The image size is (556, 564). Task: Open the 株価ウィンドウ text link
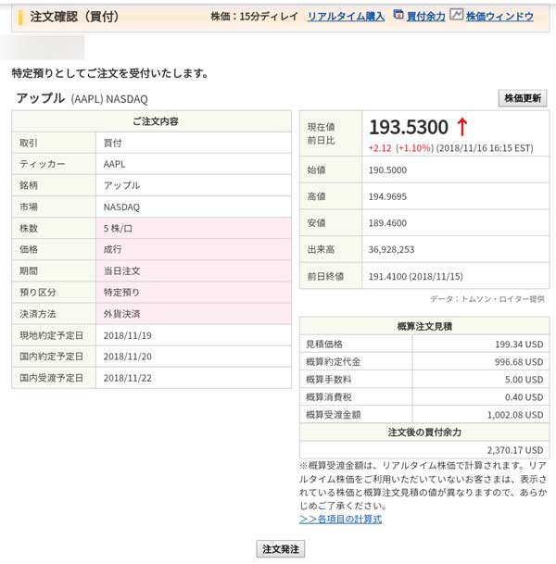(x=499, y=17)
